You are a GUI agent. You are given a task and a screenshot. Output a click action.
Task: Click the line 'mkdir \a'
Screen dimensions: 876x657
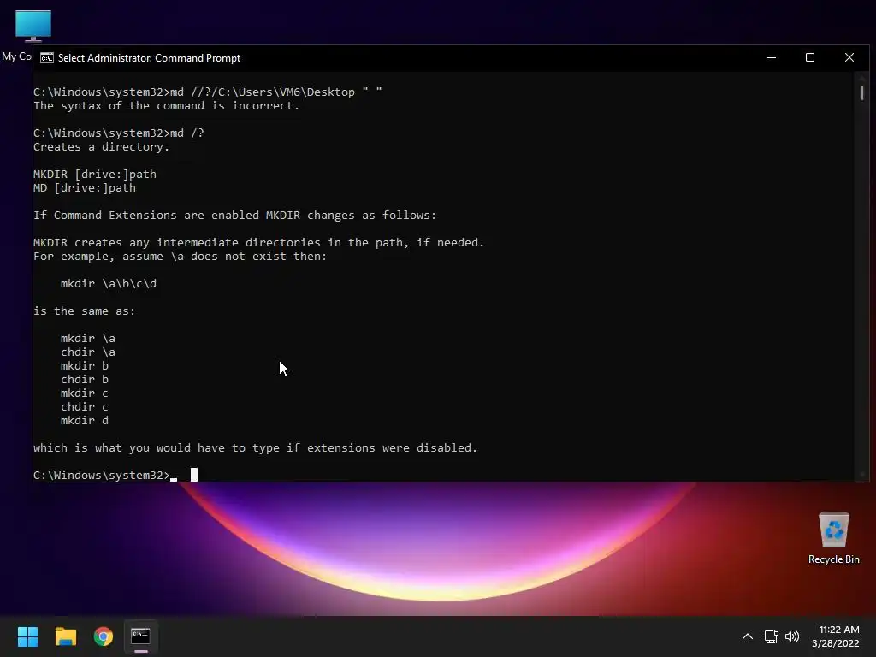point(88,339)
